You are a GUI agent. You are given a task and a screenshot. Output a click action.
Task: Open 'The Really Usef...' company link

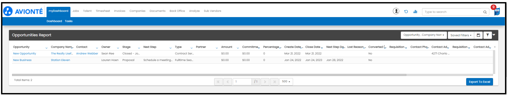tap(62, 54)
